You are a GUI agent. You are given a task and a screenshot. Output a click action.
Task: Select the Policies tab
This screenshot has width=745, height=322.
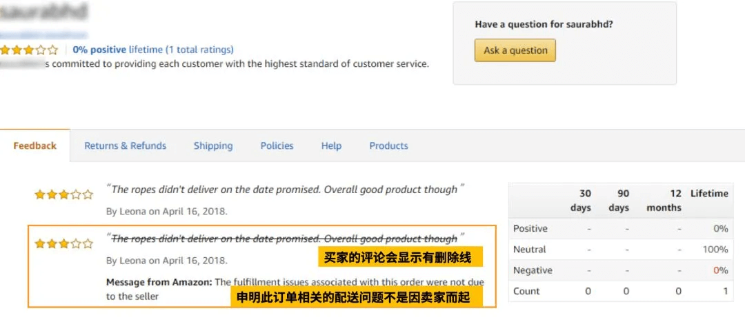[x=277, y=145]
